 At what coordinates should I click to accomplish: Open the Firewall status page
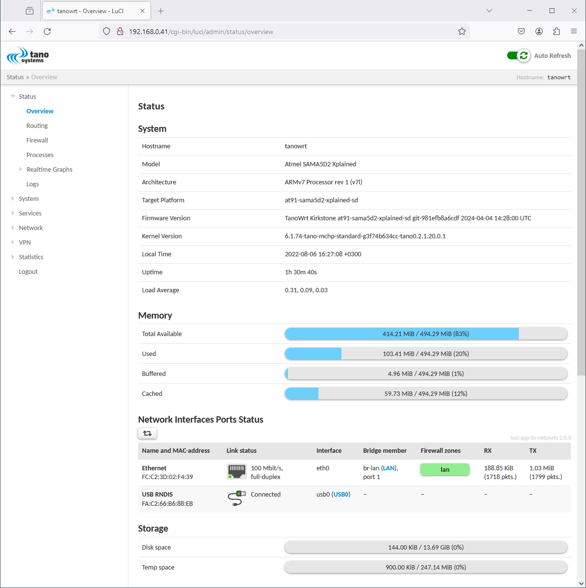[37, 140]
